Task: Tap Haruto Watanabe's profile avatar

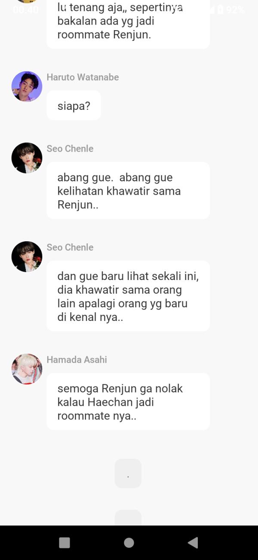Action: pos(27,87)
